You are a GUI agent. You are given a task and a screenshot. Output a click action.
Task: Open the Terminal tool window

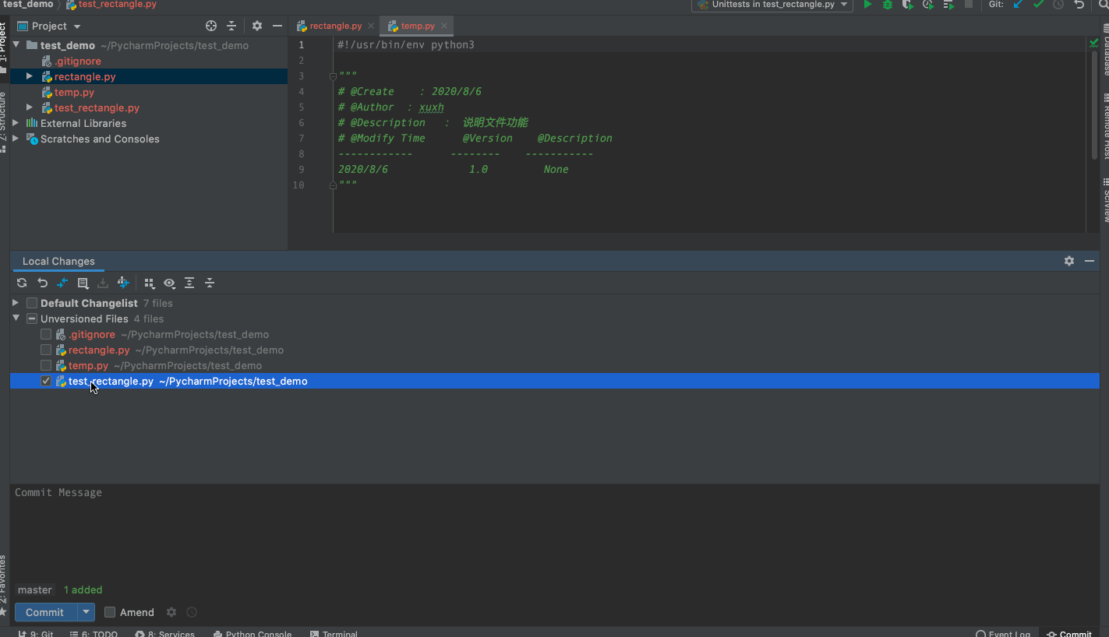[334, 633]
